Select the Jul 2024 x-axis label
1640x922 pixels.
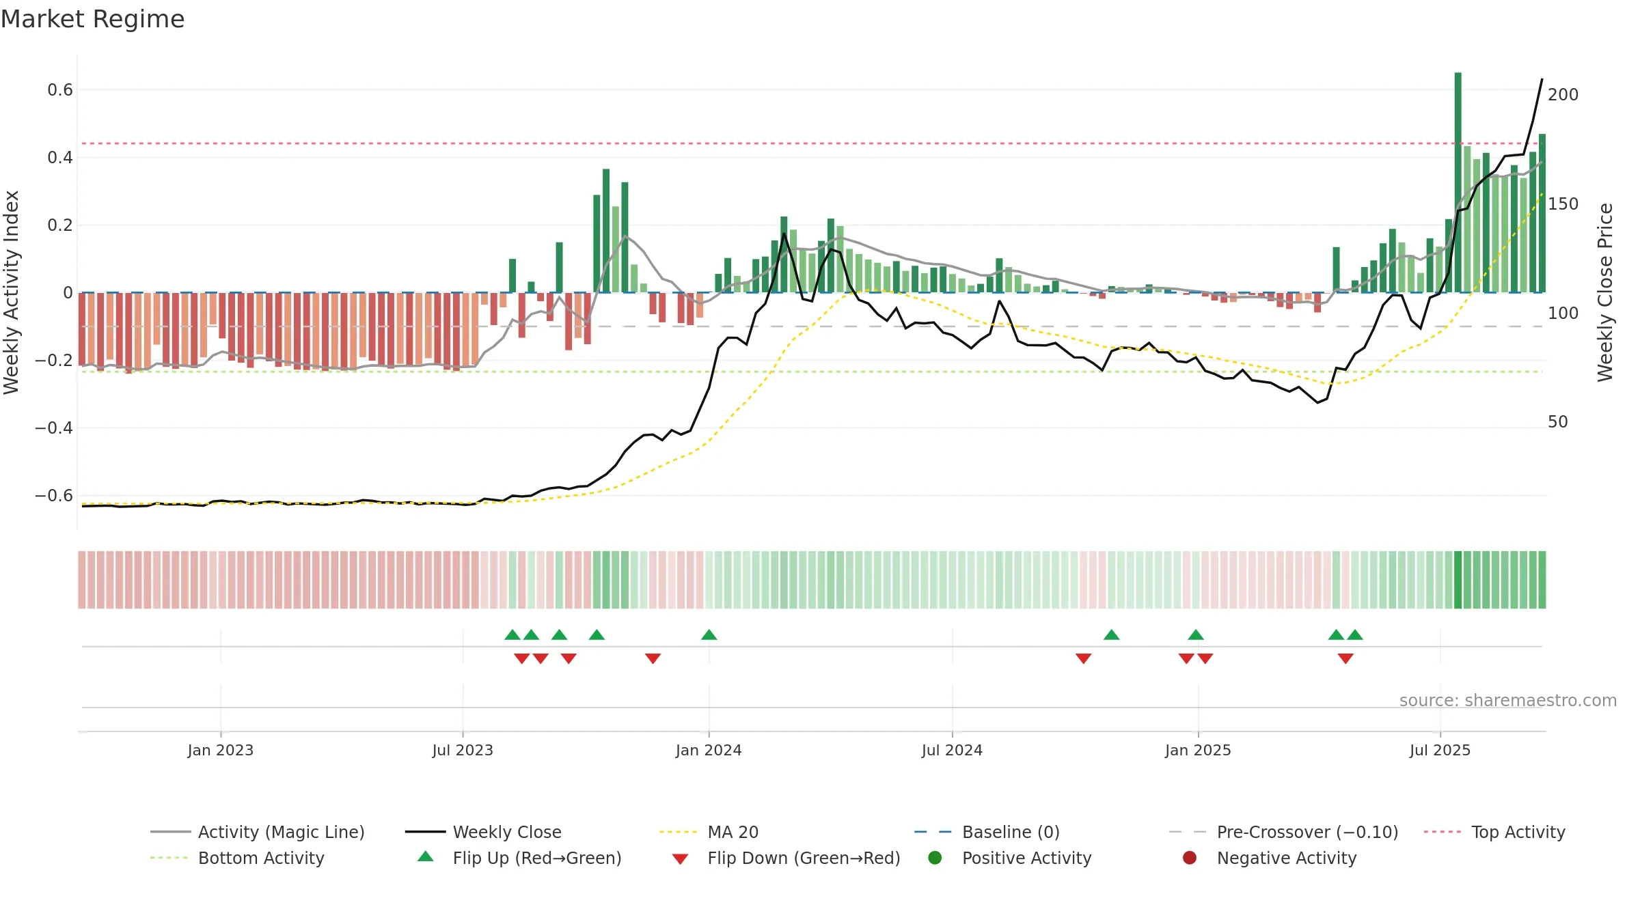tap(952, 751)
